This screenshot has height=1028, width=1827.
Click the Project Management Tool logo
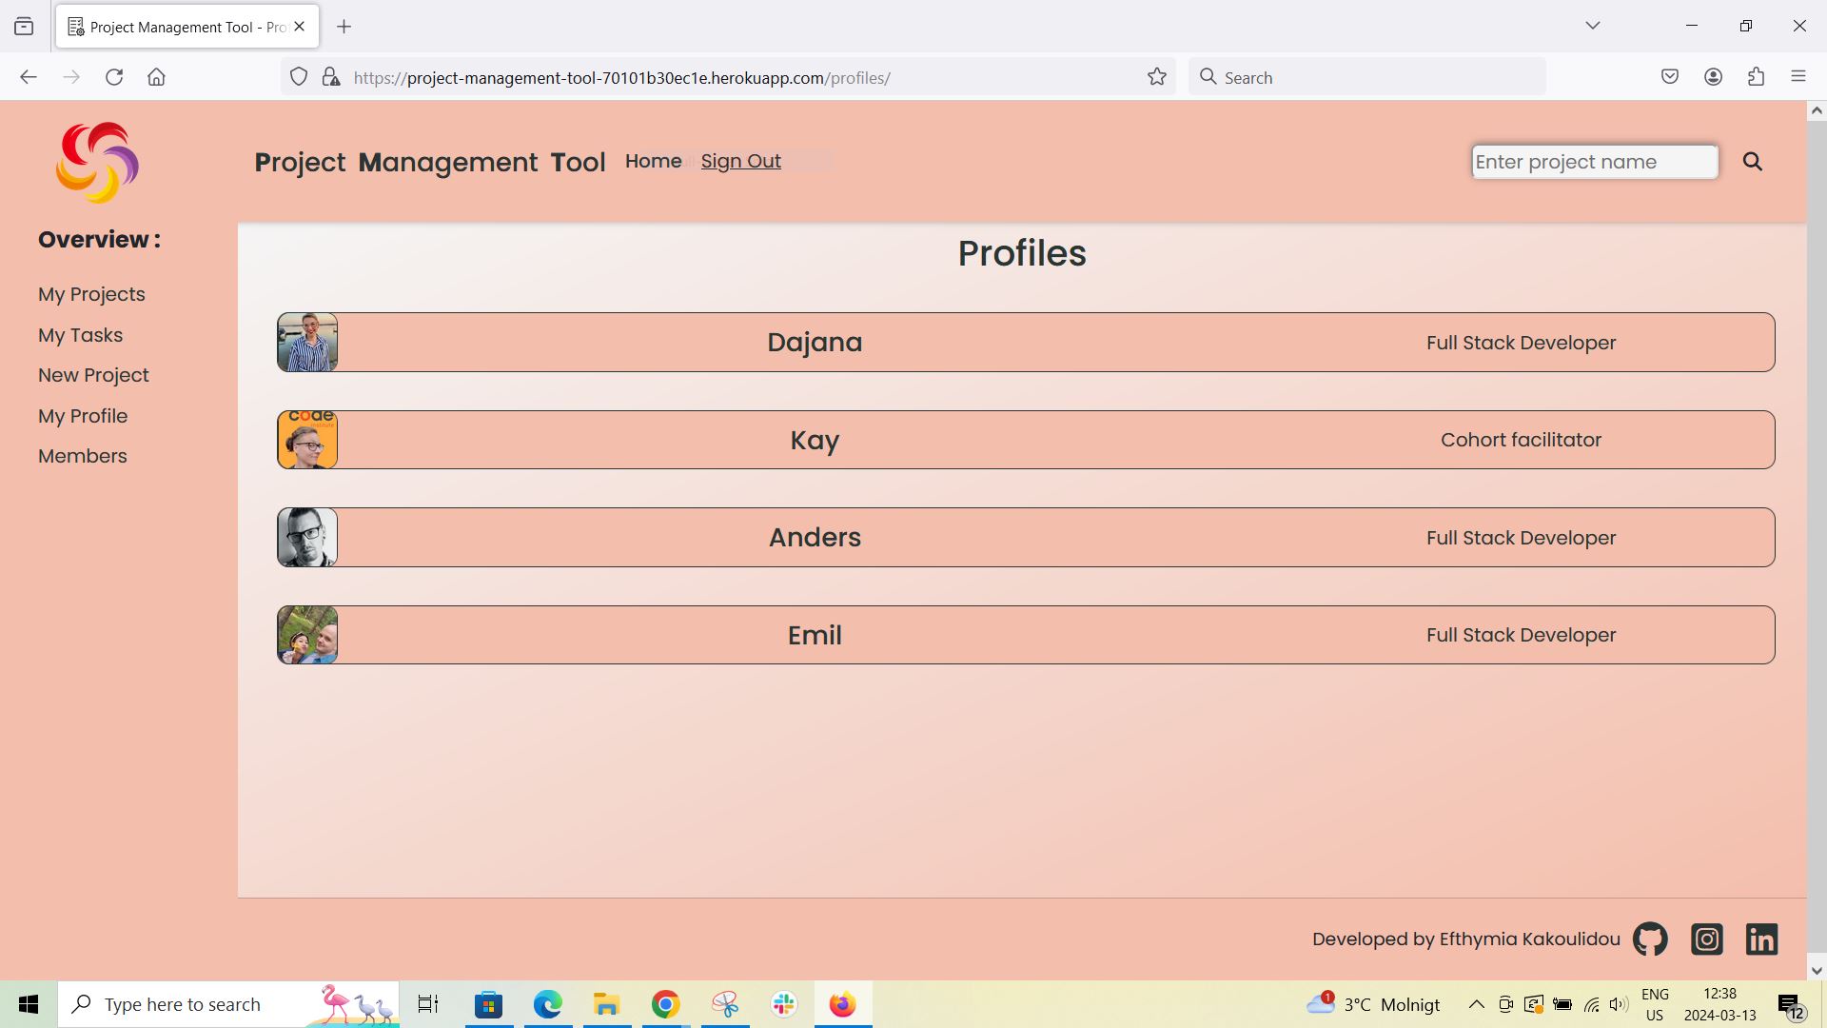[96, 162]
